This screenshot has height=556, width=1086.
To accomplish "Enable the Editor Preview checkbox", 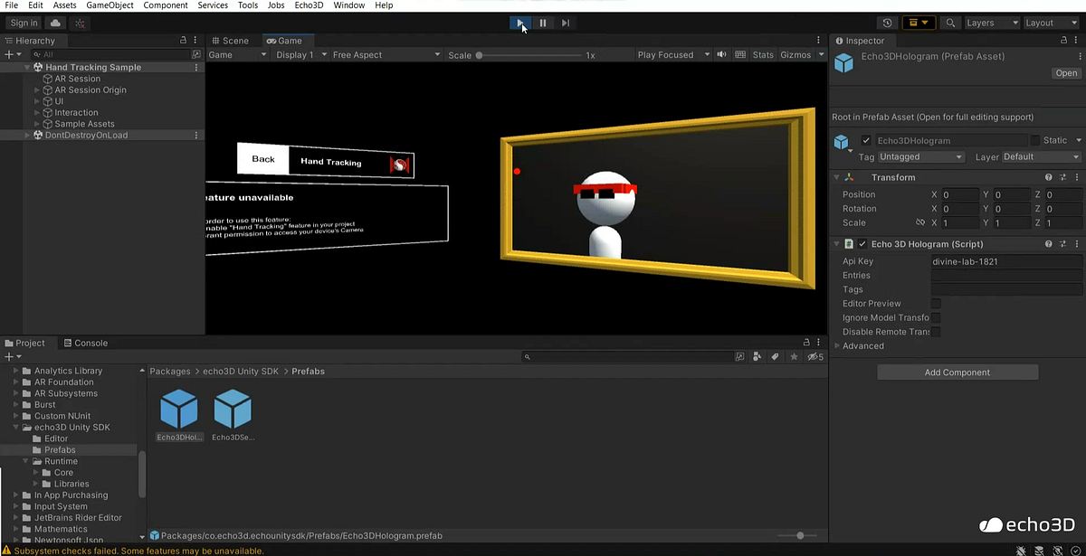I will tap(936, 303).
